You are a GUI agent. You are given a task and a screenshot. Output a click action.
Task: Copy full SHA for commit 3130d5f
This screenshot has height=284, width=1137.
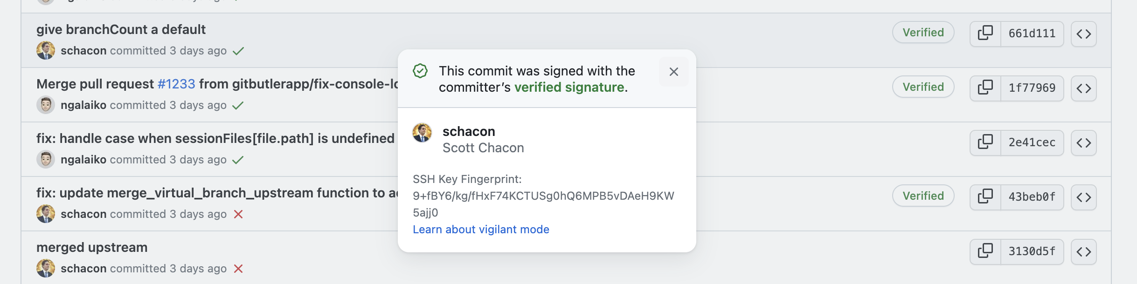coord(985,251)
